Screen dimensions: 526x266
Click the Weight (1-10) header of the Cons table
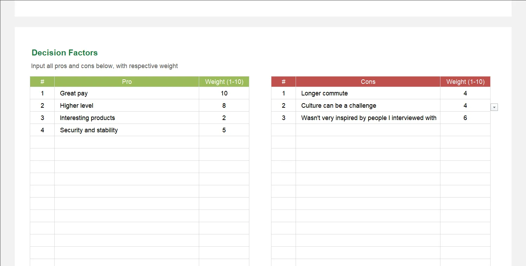point(465,81)
